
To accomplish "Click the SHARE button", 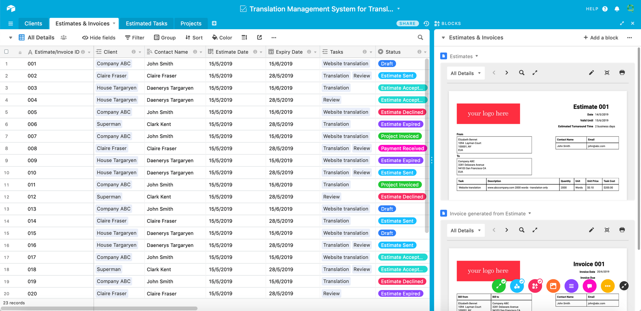I will (407, 23).
